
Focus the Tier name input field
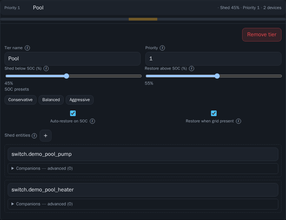pos(72,59)
